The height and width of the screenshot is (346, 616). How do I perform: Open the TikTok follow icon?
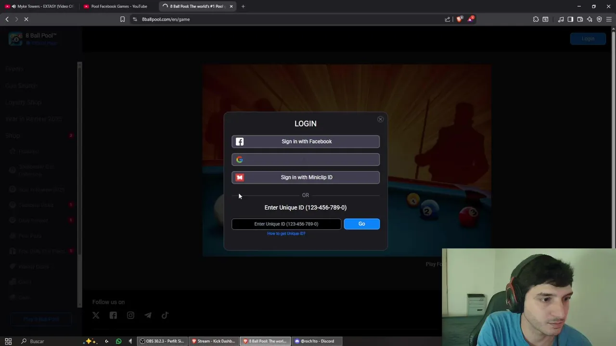165,315
